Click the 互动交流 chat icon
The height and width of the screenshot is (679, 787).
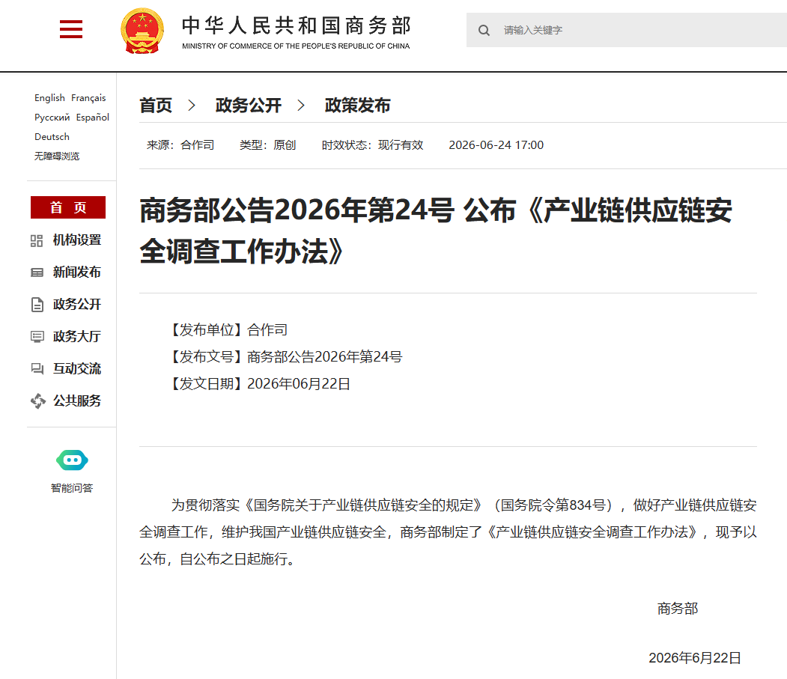pos(37,369)
